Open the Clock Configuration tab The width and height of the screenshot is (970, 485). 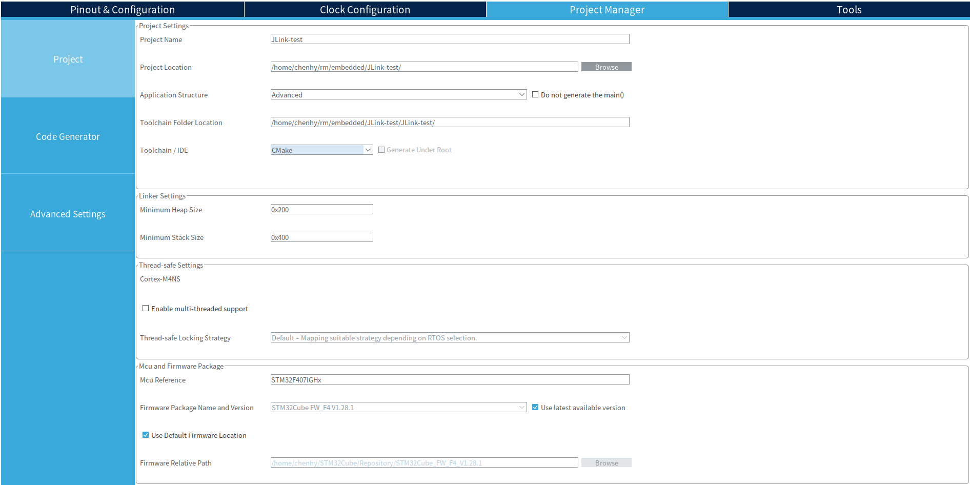point(365,10)
